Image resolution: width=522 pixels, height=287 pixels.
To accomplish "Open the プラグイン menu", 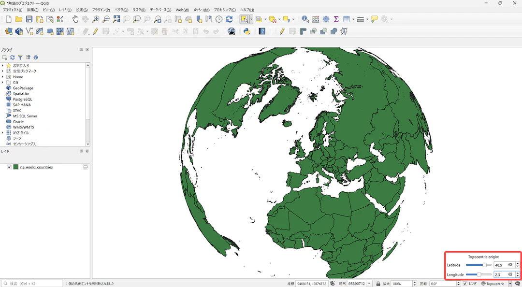I will point(101,10).
